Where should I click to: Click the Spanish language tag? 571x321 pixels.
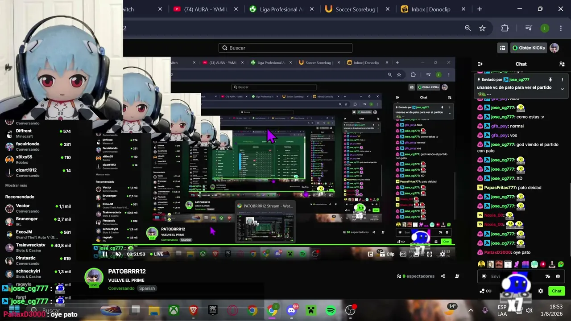147,288
